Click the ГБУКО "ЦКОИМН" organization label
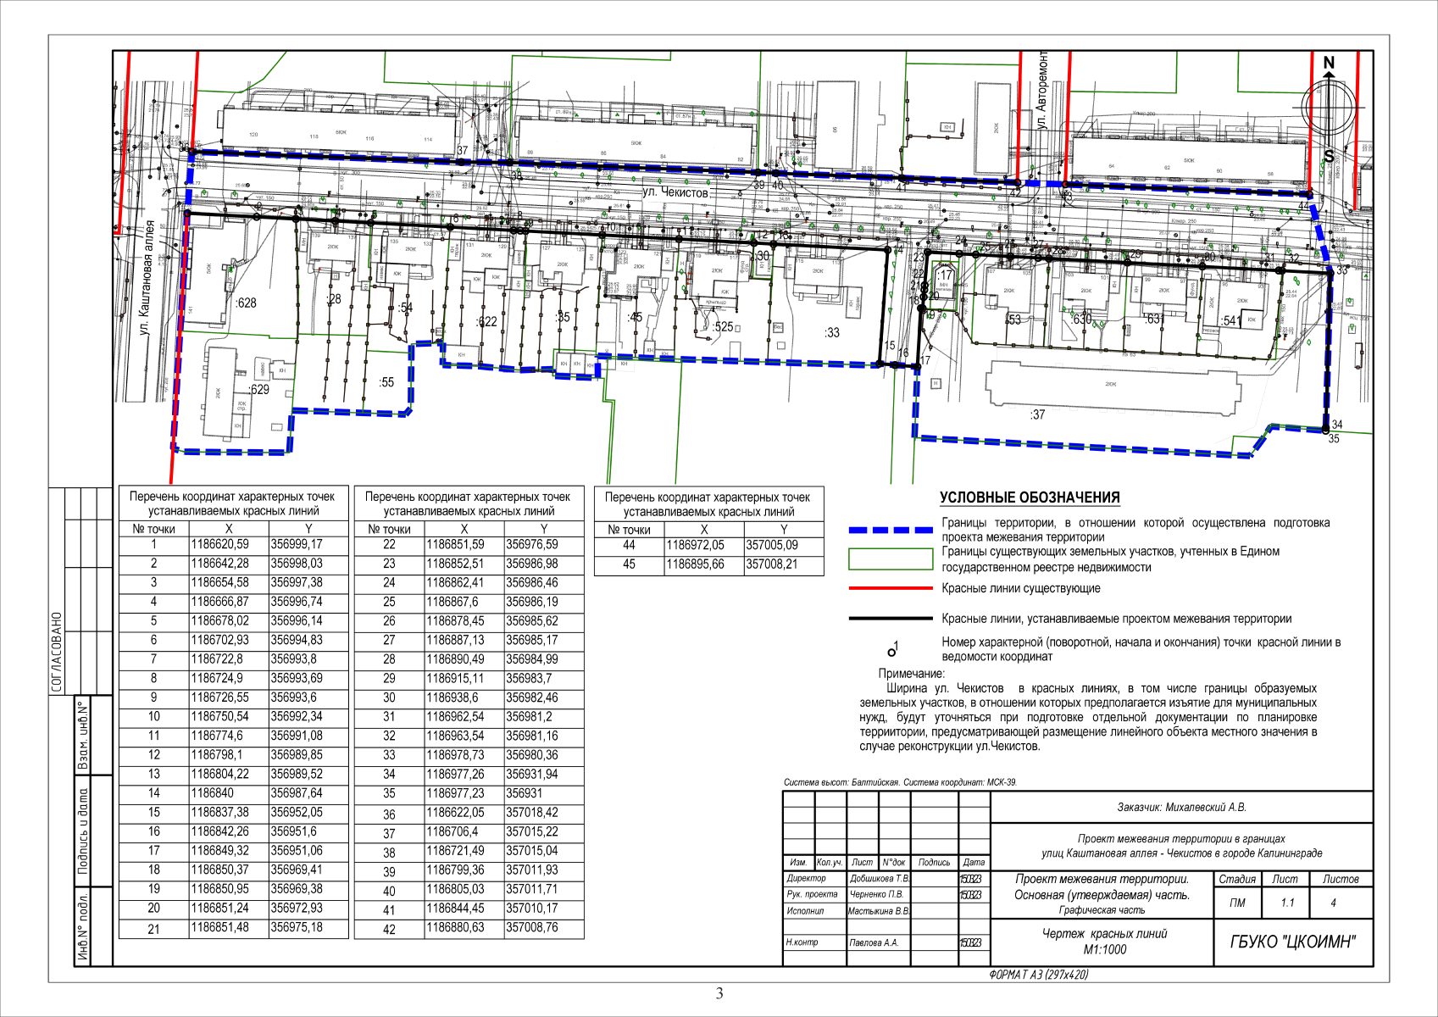Image resolution: width=1438 pixels, height=1017 pixels. tap(1292, 942)
